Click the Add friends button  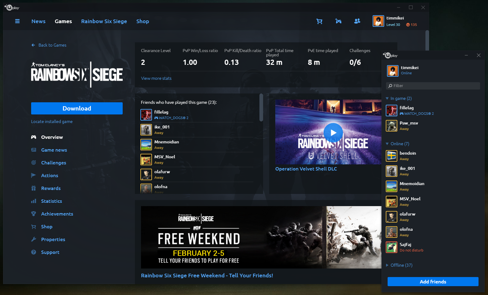tap(433, 282)
